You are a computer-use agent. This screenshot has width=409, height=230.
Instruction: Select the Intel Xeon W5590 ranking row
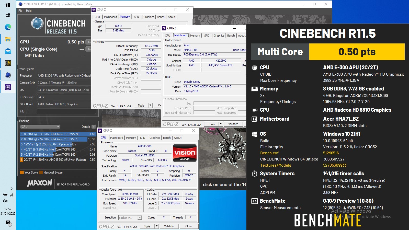(58, 134)
